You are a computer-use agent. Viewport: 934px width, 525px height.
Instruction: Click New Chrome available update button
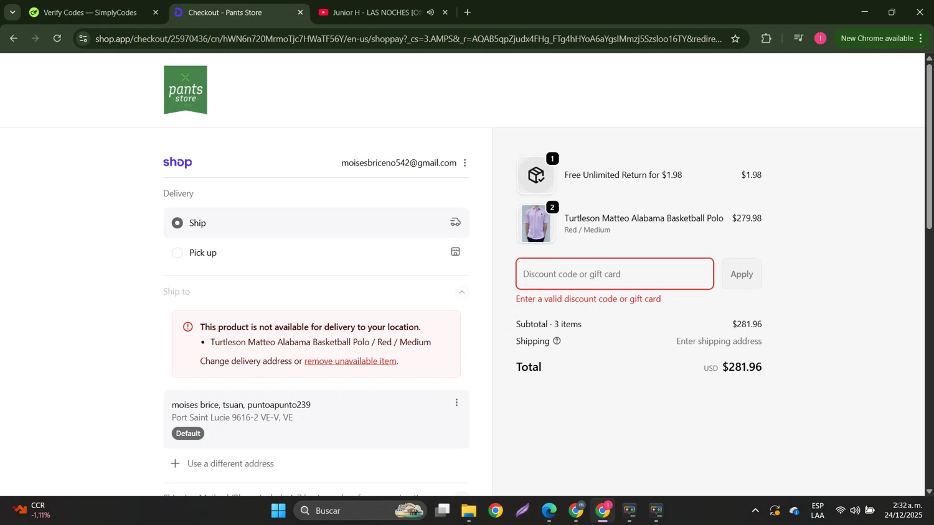[x=882, y=39]
